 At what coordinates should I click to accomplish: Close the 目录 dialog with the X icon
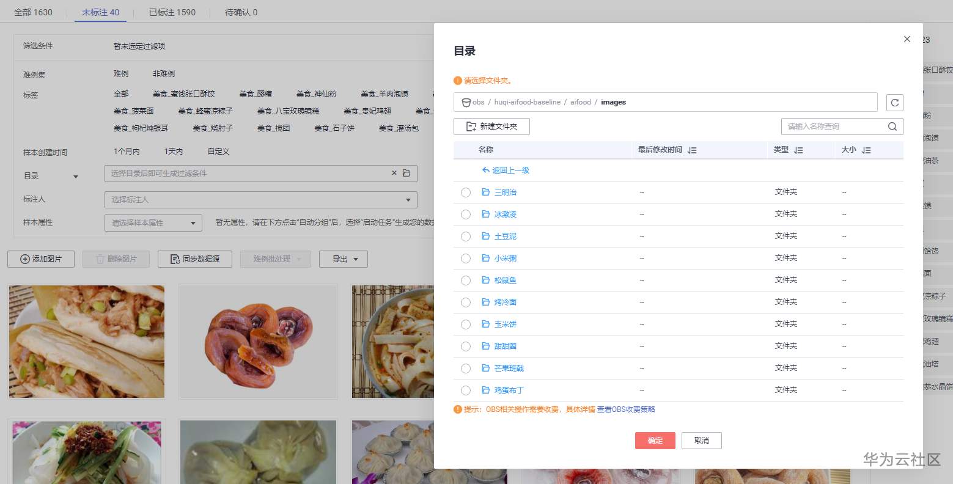(907, 39)
